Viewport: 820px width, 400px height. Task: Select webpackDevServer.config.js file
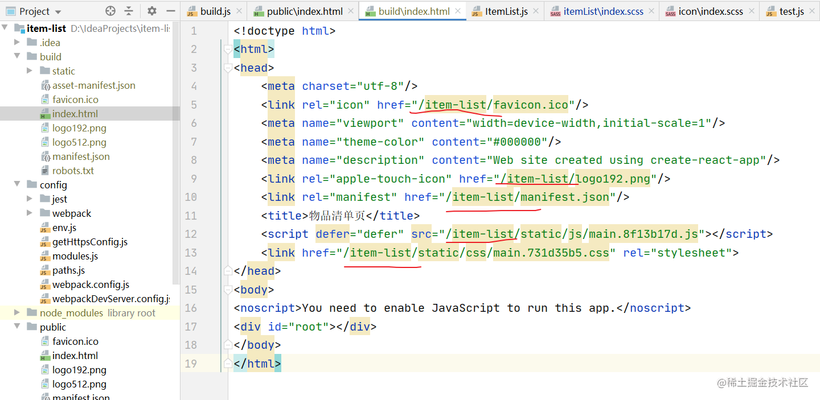pyautogui.click(x=111, y=299)
